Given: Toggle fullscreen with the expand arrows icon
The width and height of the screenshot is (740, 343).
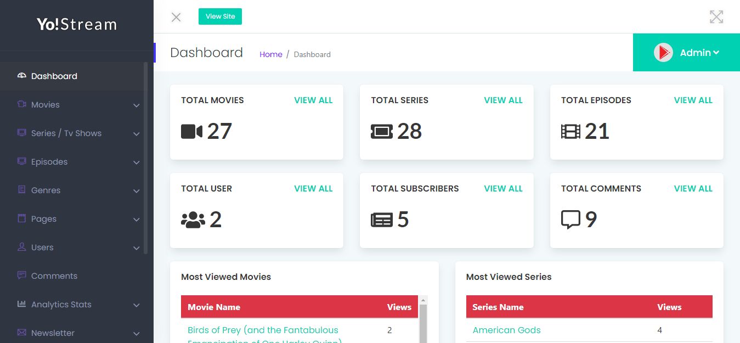Looking at the screenshot, I should (716, 17).
